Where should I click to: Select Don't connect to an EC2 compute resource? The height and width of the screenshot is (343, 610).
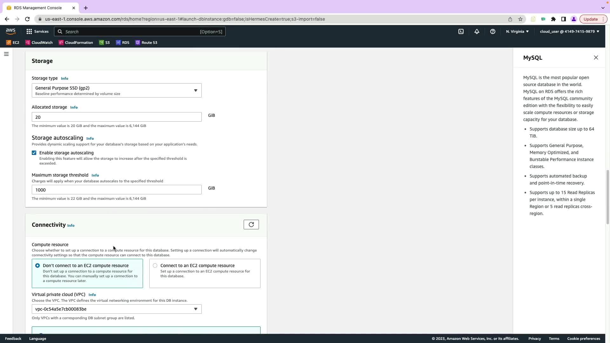click(x=37, y=266)
